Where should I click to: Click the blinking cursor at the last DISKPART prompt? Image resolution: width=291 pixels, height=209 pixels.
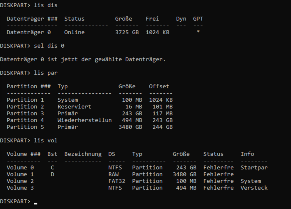click(x=36, y=203)
